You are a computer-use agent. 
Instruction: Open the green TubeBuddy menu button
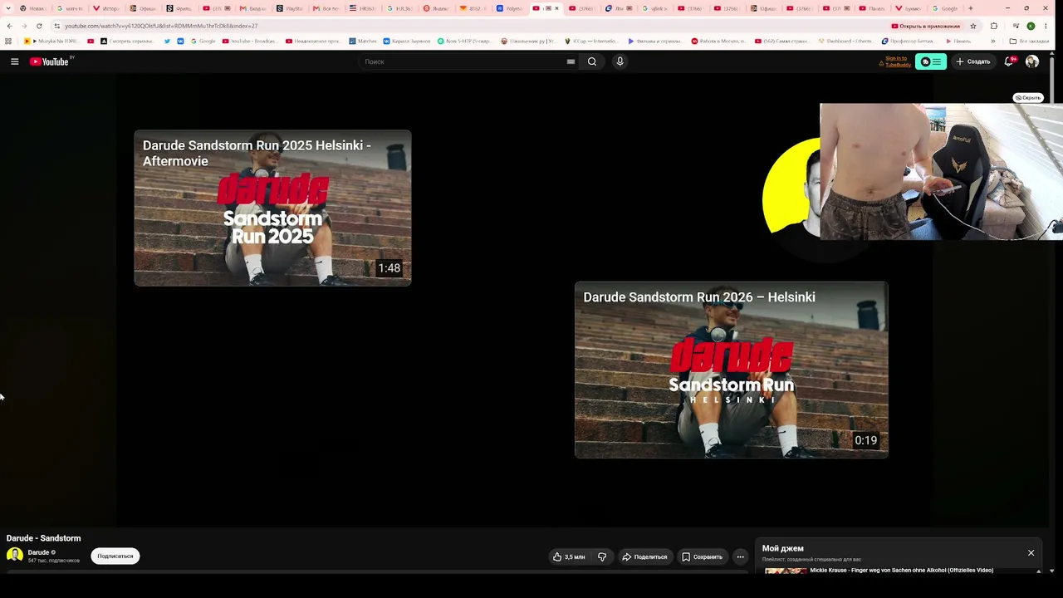coord(931,61)
